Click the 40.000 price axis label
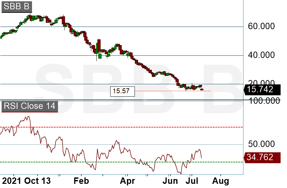Viewport: 287px width, 188px height. pyautogui.click(x=261, y=55)
